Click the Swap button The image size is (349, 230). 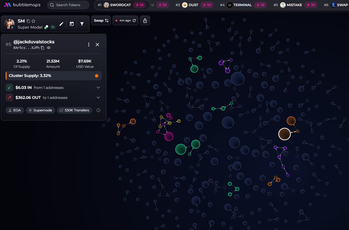tap(101, 20)
